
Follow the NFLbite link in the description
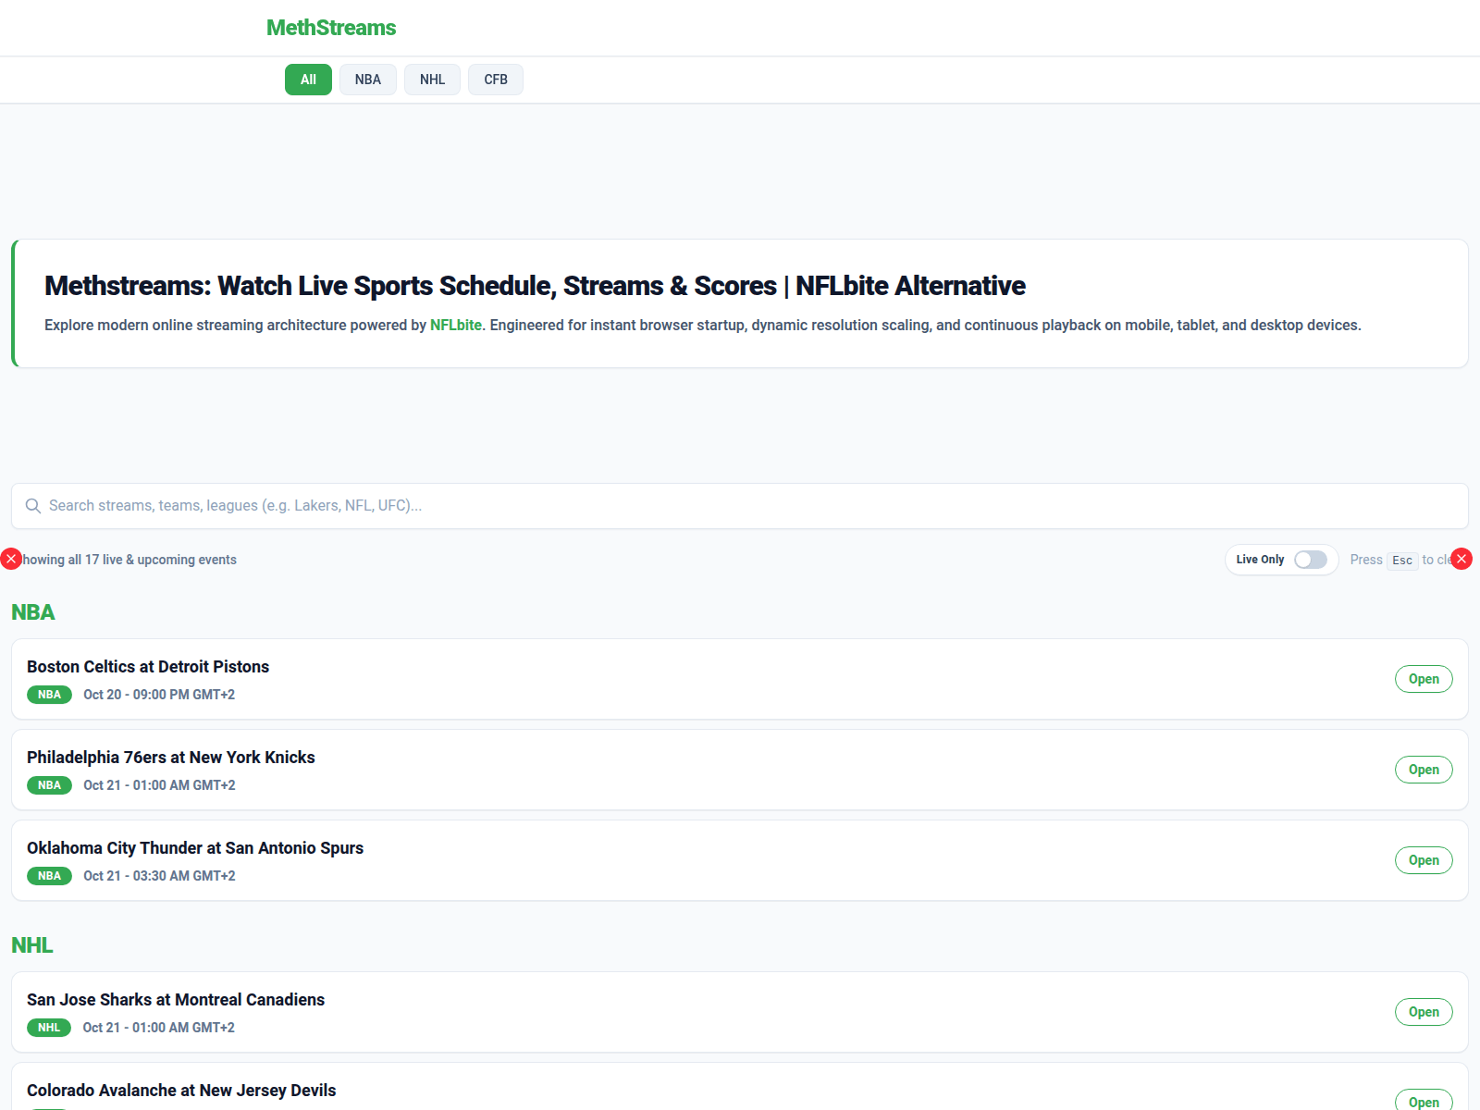click(x=456, y=326)
